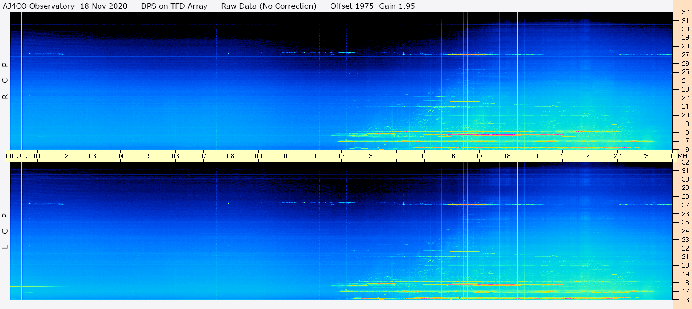
Task: Click the '21' hour label on the time axis
Action: 590,156
